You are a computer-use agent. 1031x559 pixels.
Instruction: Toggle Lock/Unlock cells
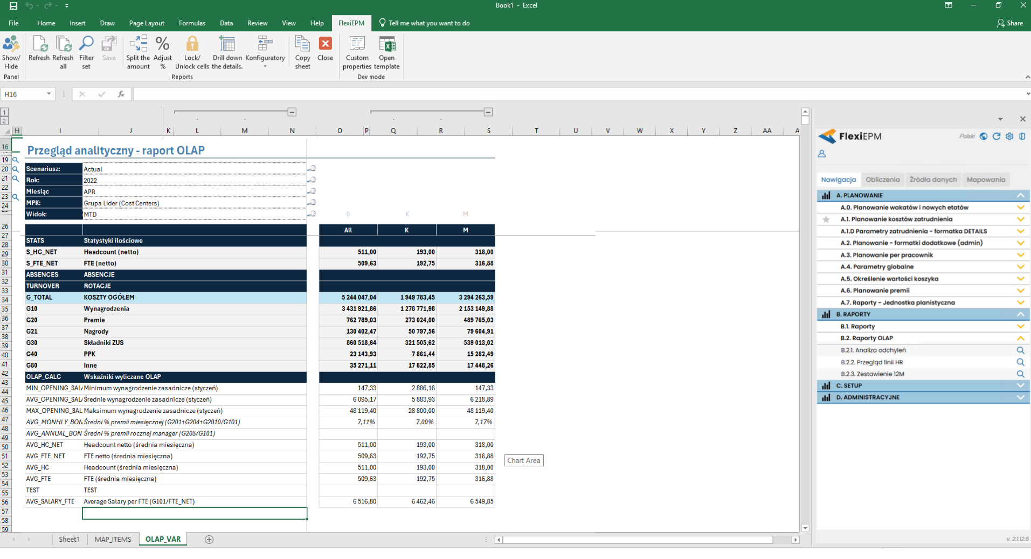click(192, 52)
